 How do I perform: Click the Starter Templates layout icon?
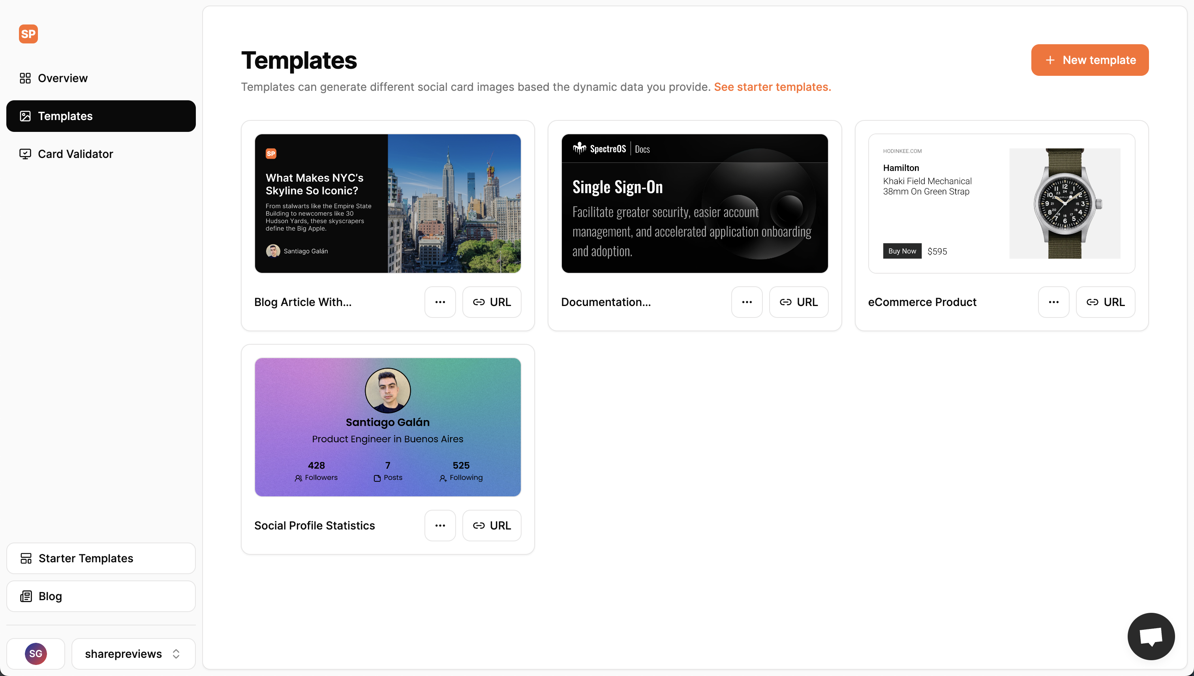pyautogui.click(x=26, y=558)
